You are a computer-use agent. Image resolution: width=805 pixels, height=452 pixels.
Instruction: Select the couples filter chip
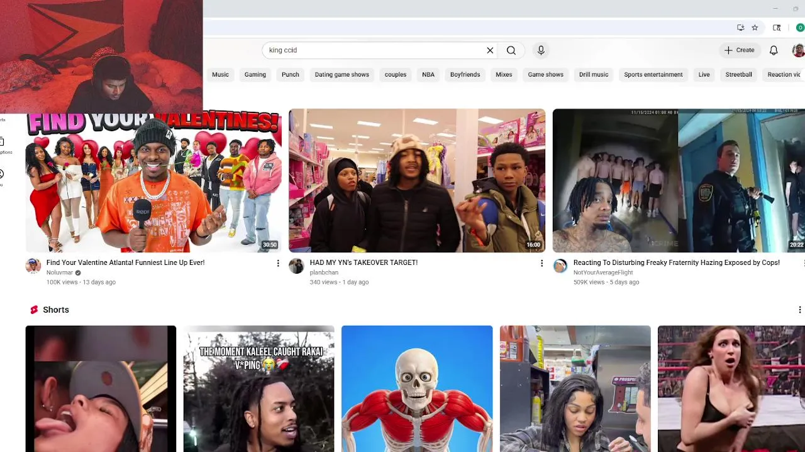[396, 75]
